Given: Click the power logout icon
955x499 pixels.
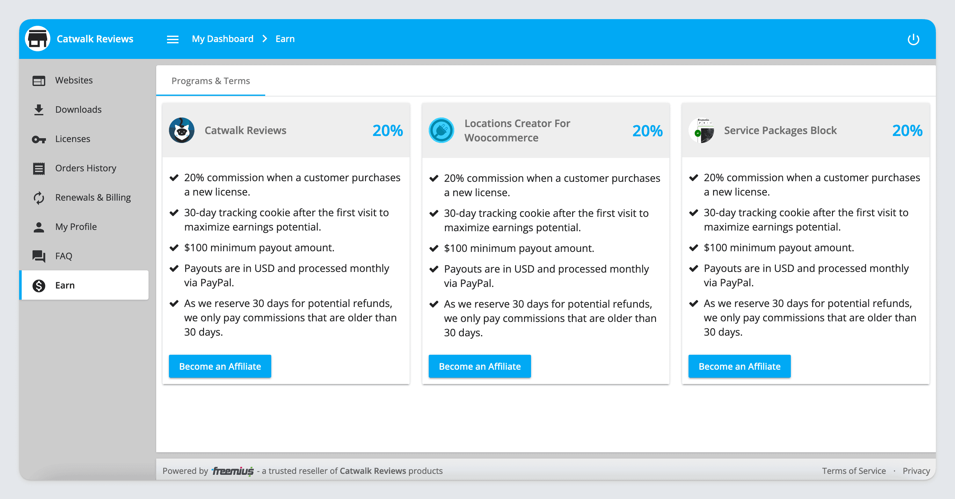Looking at the screenshot, I should coord(913,39).
